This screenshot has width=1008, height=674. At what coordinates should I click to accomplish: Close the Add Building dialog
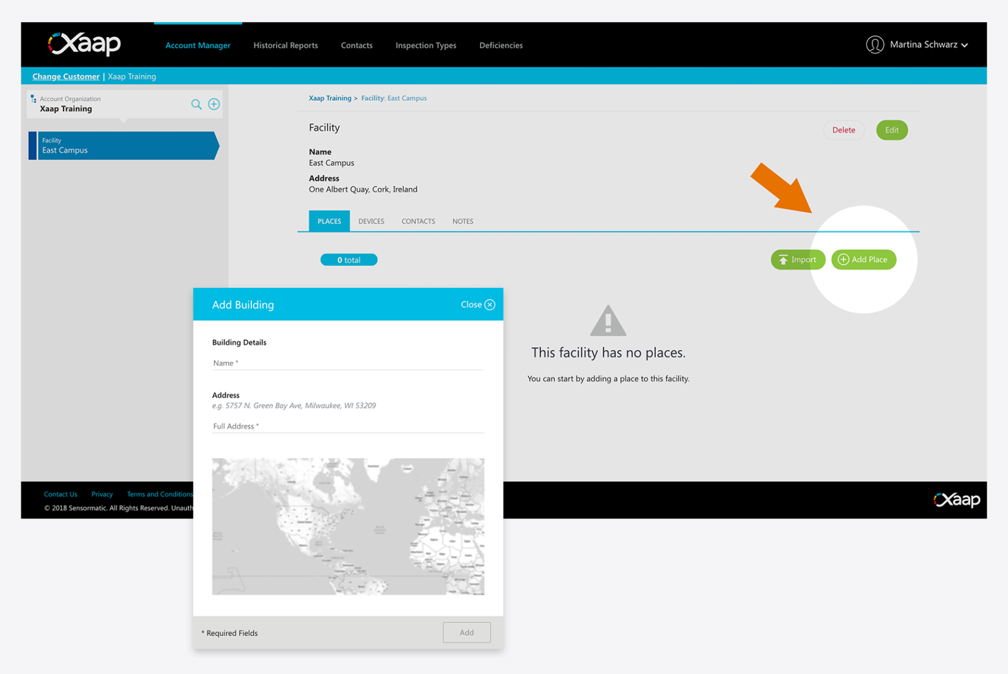(477, 304)
